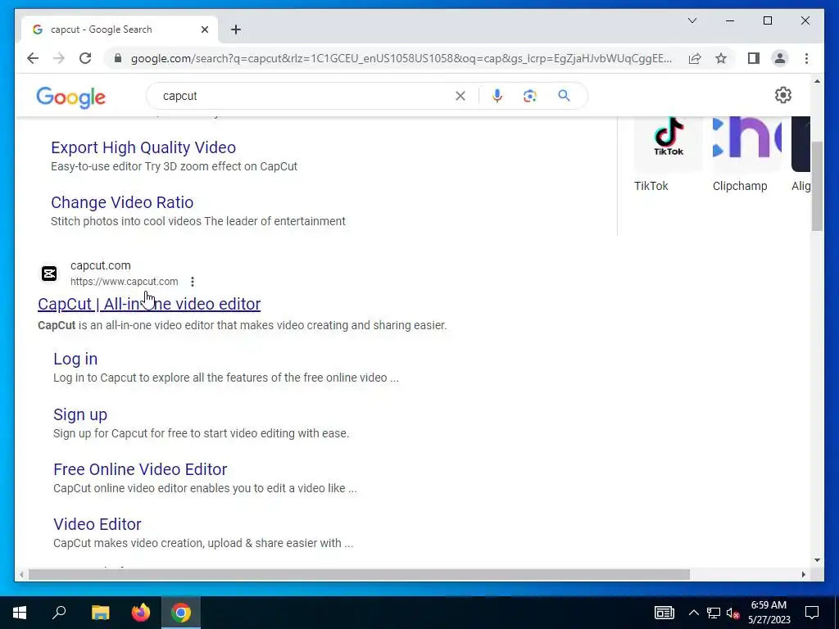Open the Sign up sitelink
This screenshot has width=839, height=629.
click(80, 414)
